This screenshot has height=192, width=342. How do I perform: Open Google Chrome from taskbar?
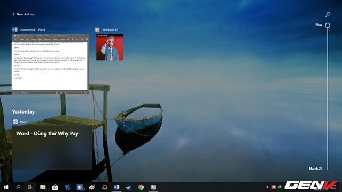(141, 187)
